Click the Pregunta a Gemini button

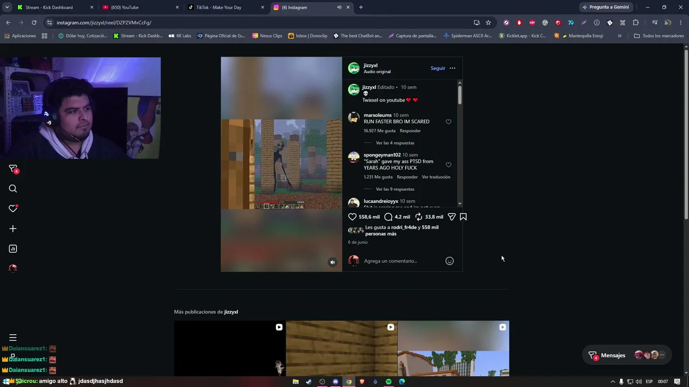click(x=605, y=8)
